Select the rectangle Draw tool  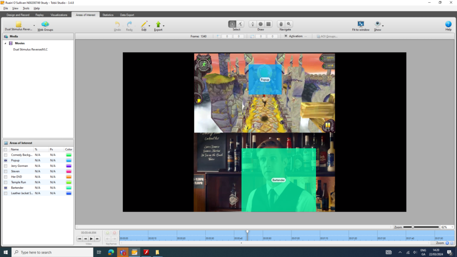pos(268,24)
